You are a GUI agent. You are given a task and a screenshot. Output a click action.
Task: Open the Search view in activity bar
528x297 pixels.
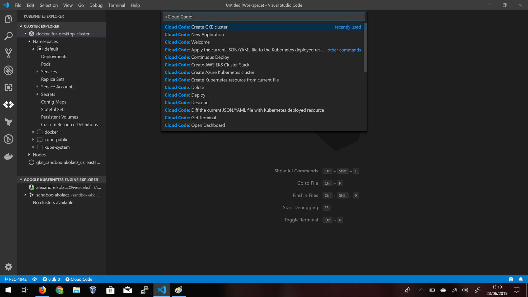8,36
